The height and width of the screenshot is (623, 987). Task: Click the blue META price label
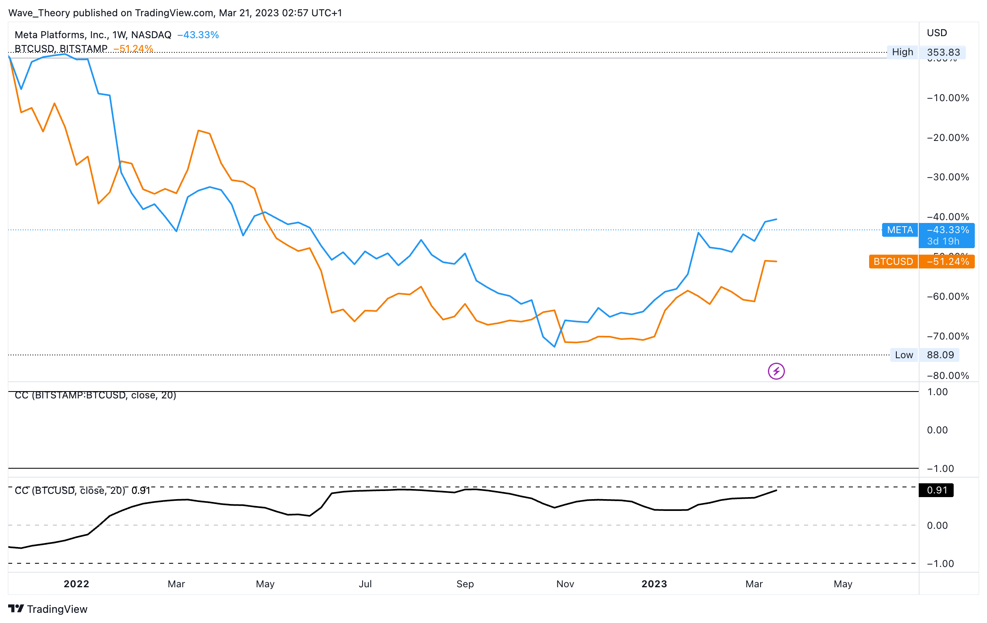click(900, 230)
